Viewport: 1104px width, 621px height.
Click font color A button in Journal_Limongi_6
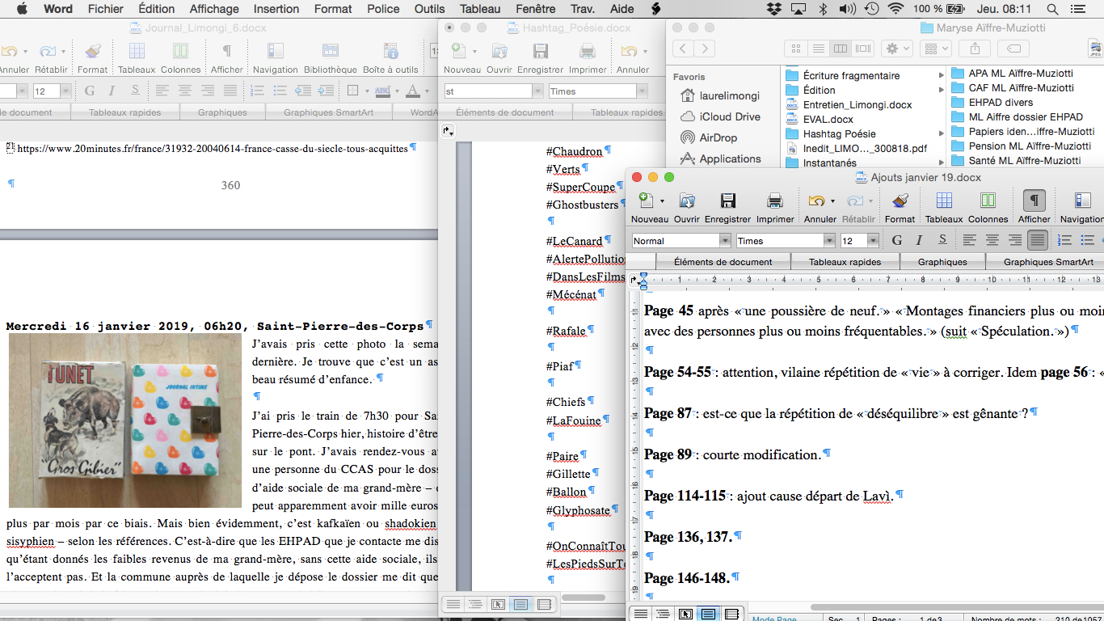click(413, 91)
